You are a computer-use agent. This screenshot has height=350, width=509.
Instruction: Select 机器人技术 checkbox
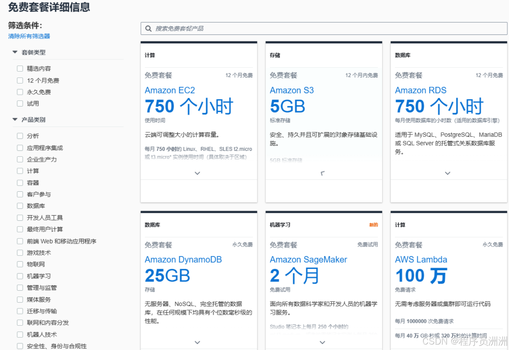click(20, 335)
